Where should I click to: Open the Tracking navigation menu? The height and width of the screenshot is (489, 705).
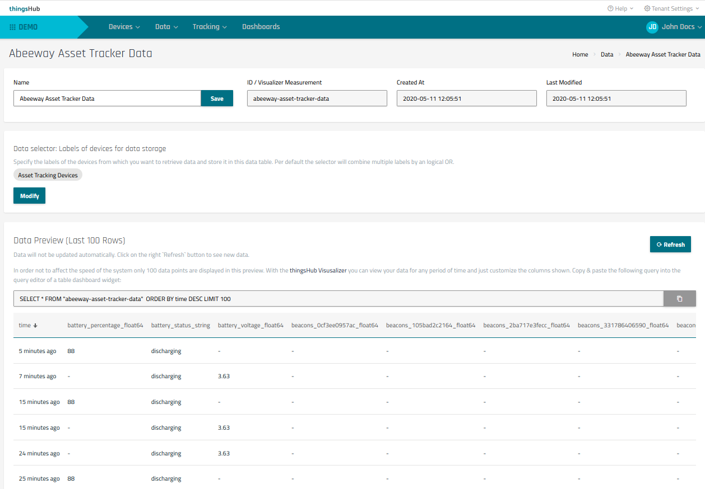210,27
